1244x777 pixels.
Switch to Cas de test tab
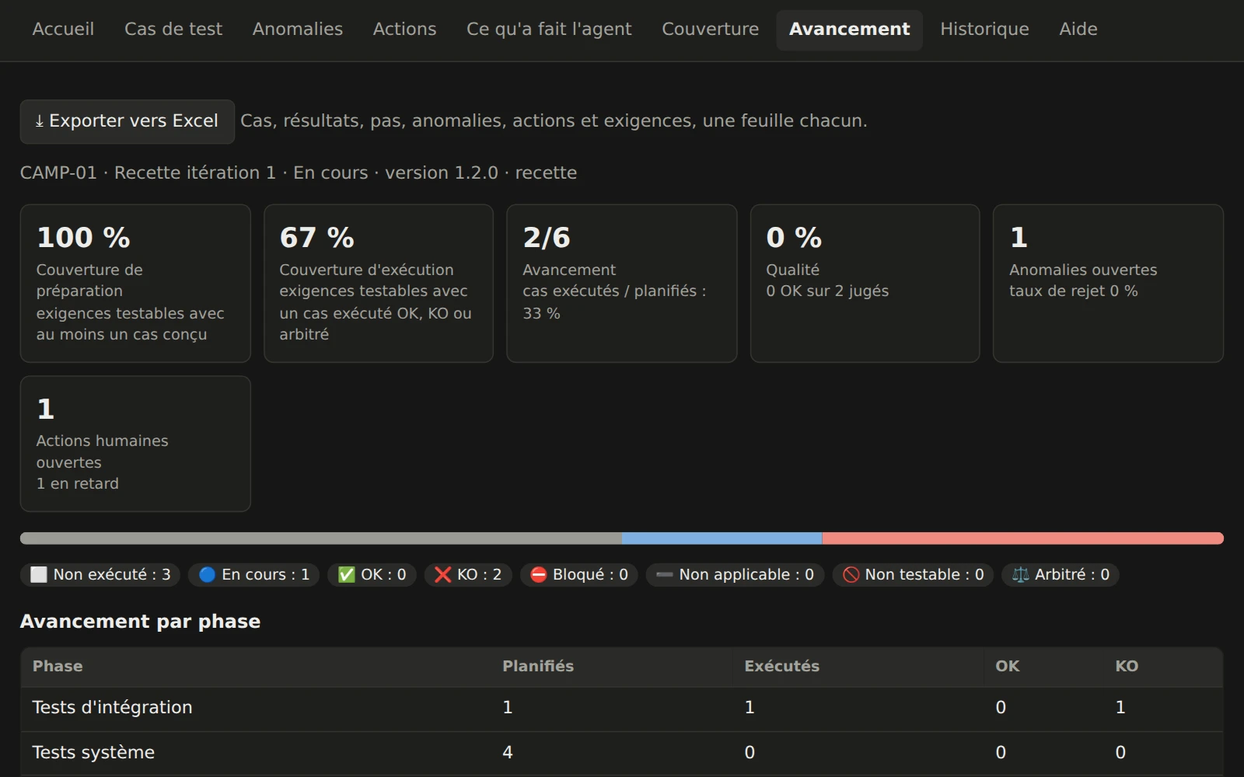[x=173, y=30]
